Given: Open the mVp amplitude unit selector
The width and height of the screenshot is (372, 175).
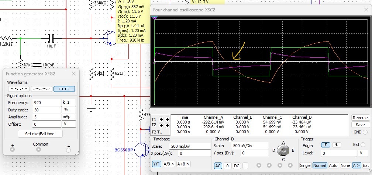Looking at the screenshot, I should coord(69,117).
